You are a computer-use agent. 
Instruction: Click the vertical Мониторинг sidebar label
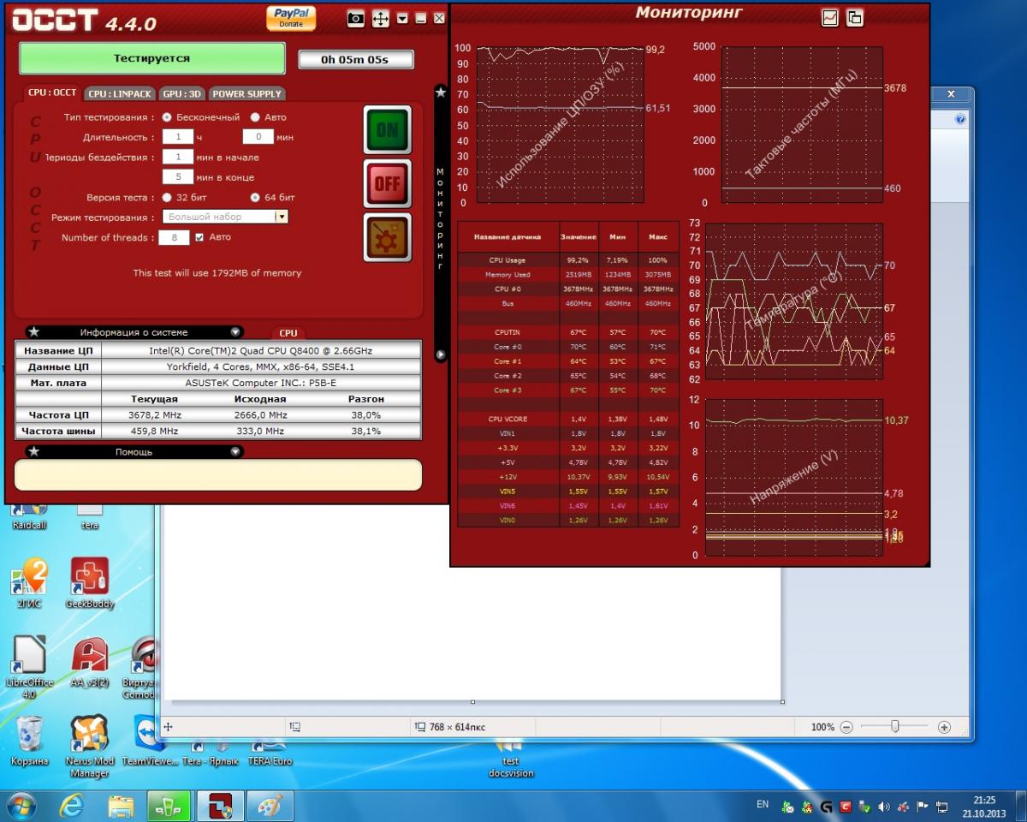[x=441, y=219]
